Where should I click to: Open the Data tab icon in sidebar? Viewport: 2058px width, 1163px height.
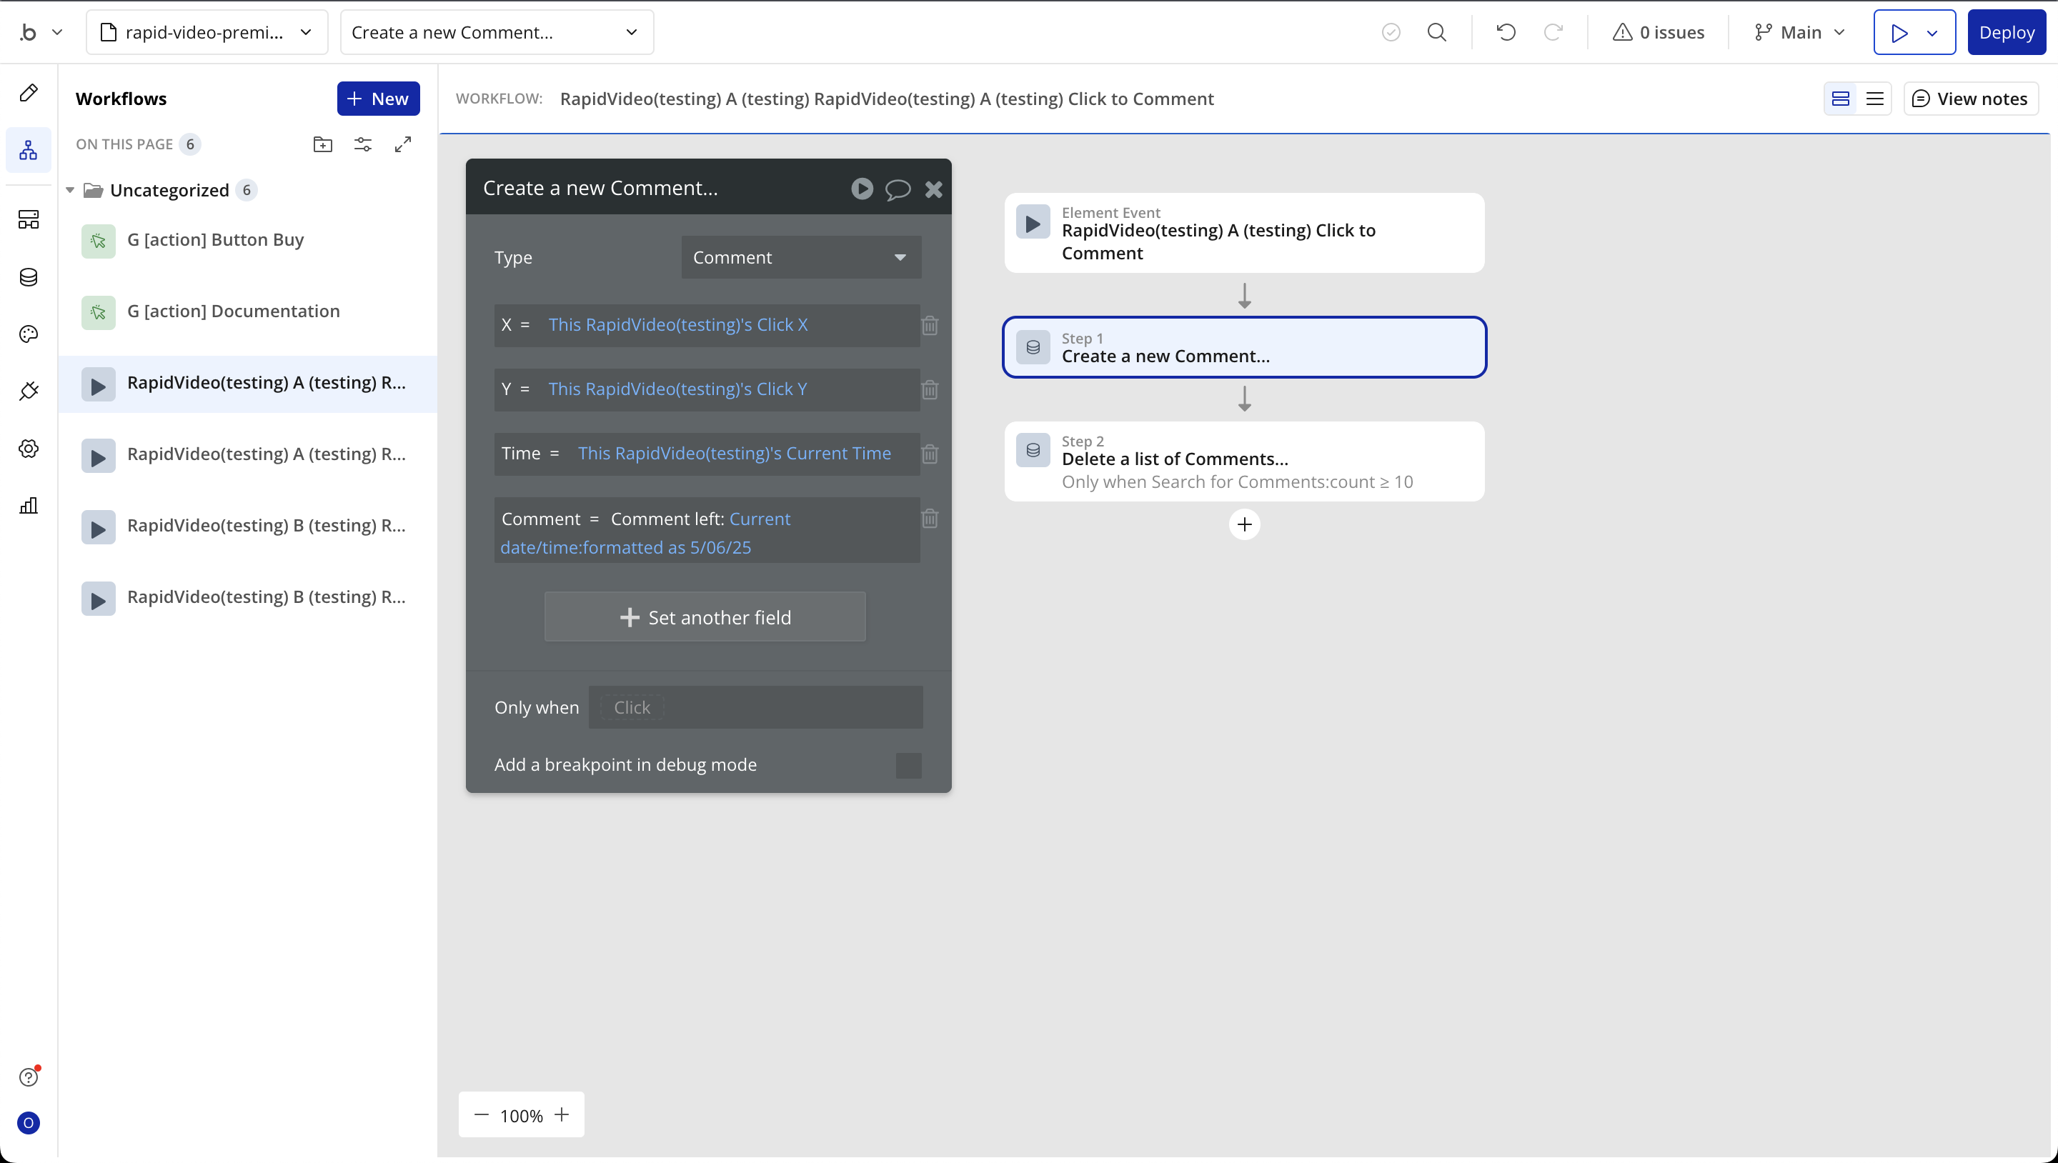pyautogui.click(x=29, y=277)
